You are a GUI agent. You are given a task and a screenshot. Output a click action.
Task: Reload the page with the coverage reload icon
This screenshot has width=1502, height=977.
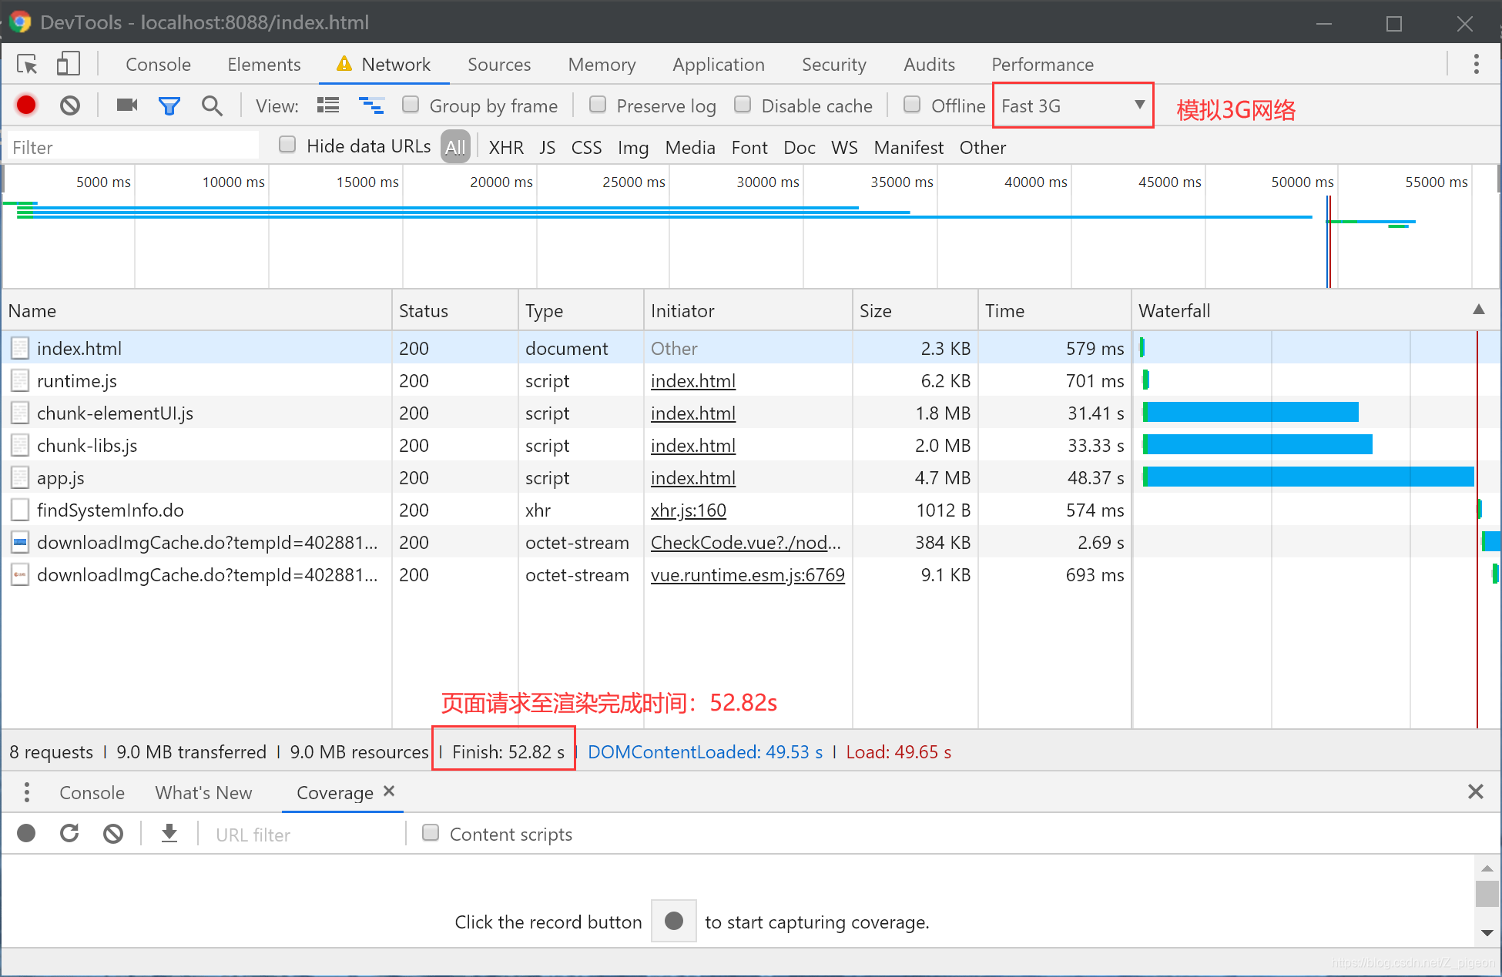tap(69, 834)
